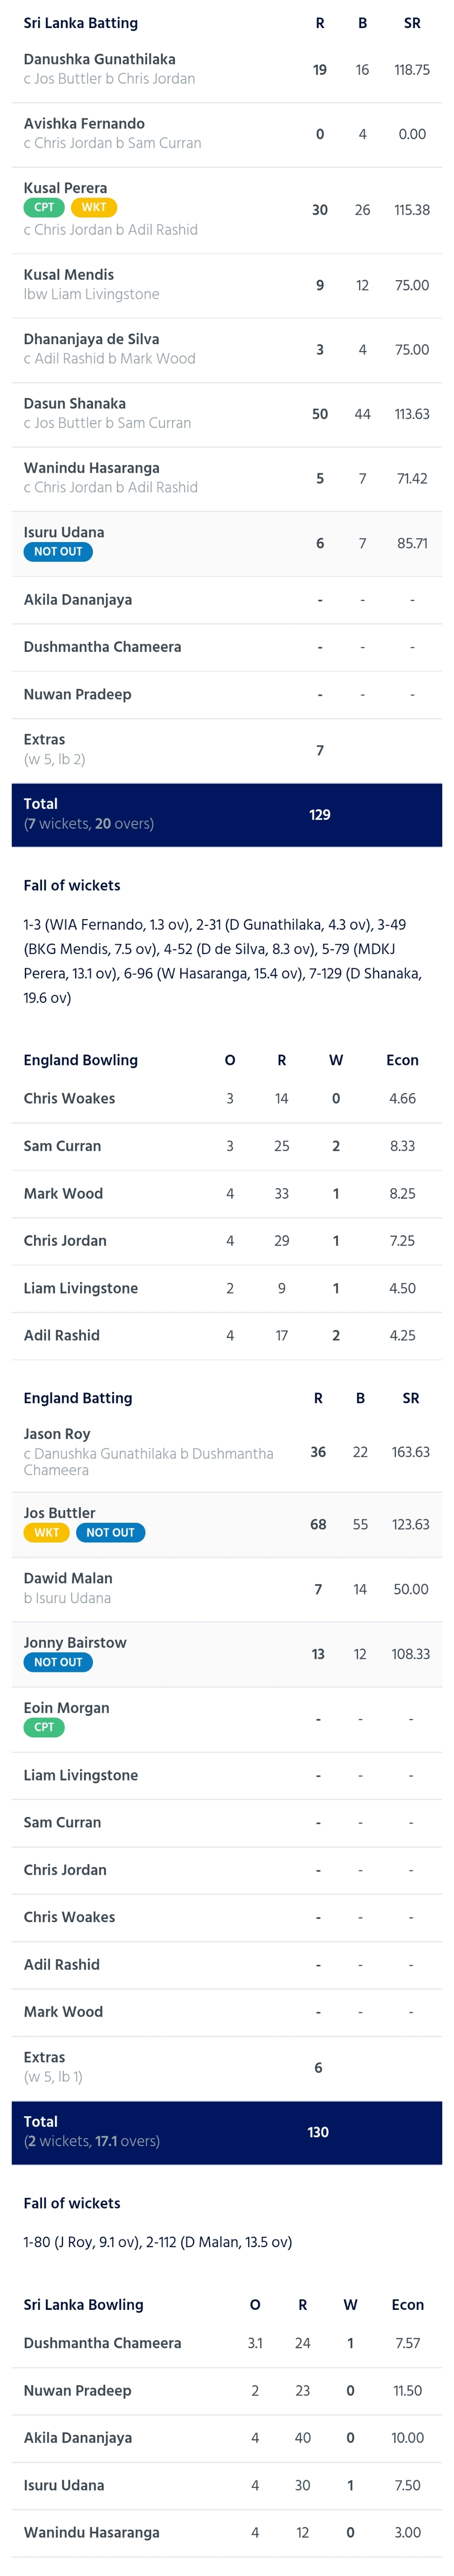Screen dimensions: 454x2576
Task: Open Wanindu Hasaranga's bowling row
Action: coord(227,2531)
